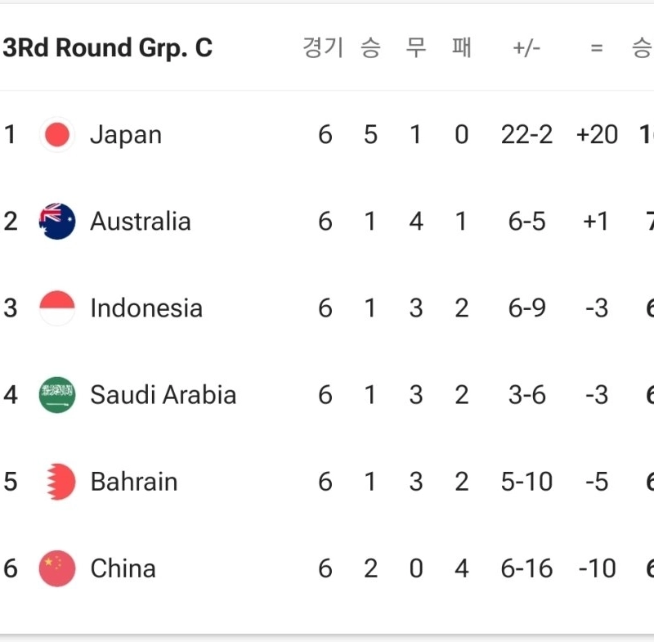Click the Japan flag icon

[57, 135]
